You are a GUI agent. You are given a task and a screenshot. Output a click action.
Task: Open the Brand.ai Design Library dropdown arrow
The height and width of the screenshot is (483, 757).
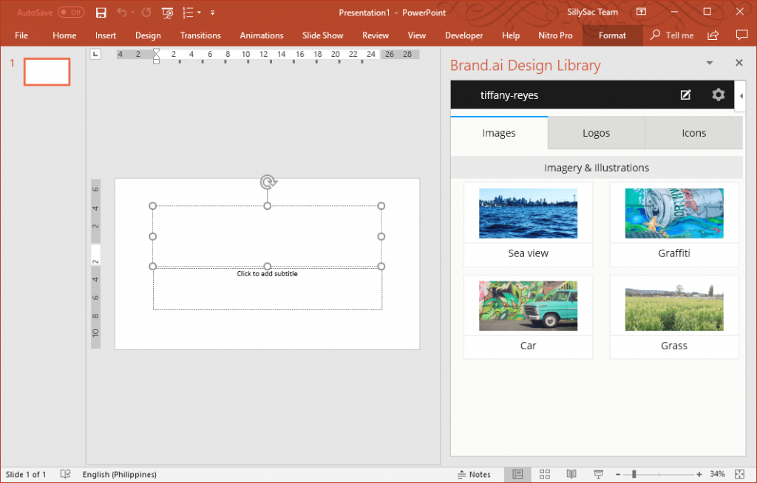[x=709, y=64]
